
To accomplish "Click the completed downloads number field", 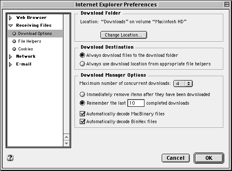I will tap(136, 103).
